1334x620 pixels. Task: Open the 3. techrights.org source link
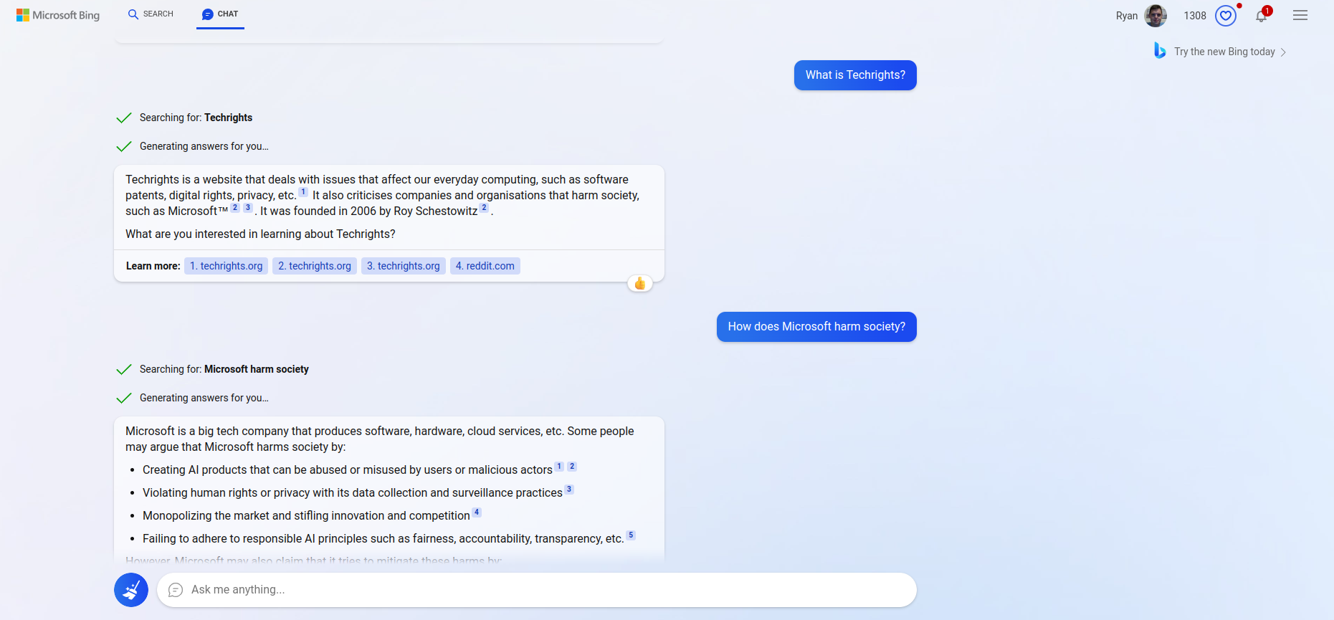[x=404, y=266]
